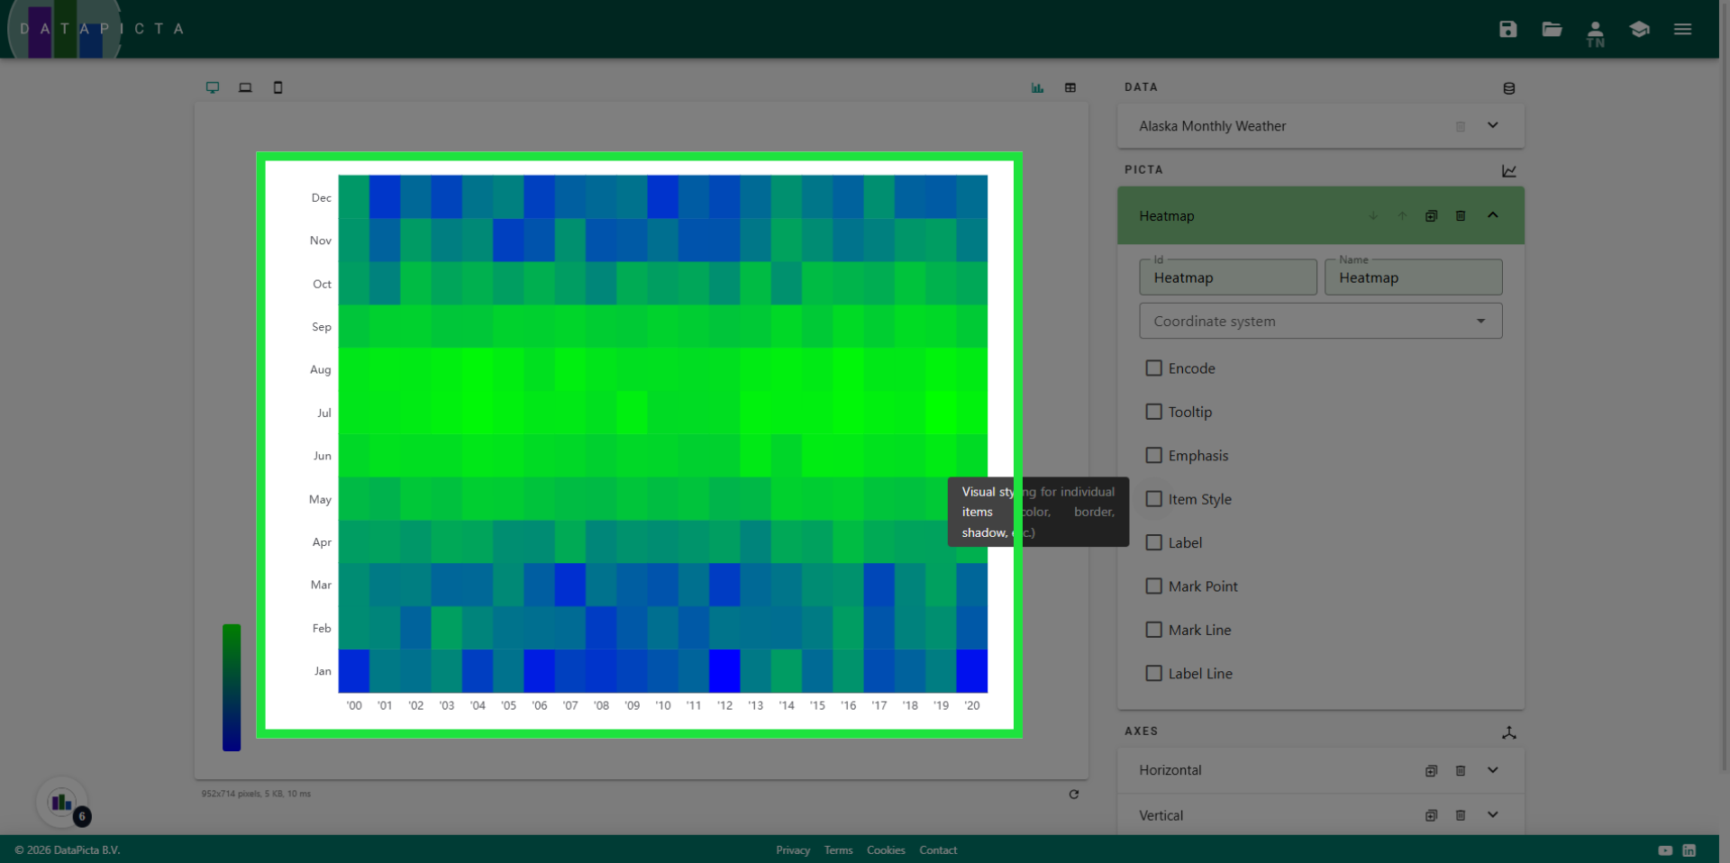This screenshot has width=1730, height=863.
Task: Delete the Alaska Monthly Weather dataset
Action: coord(1461,126)
